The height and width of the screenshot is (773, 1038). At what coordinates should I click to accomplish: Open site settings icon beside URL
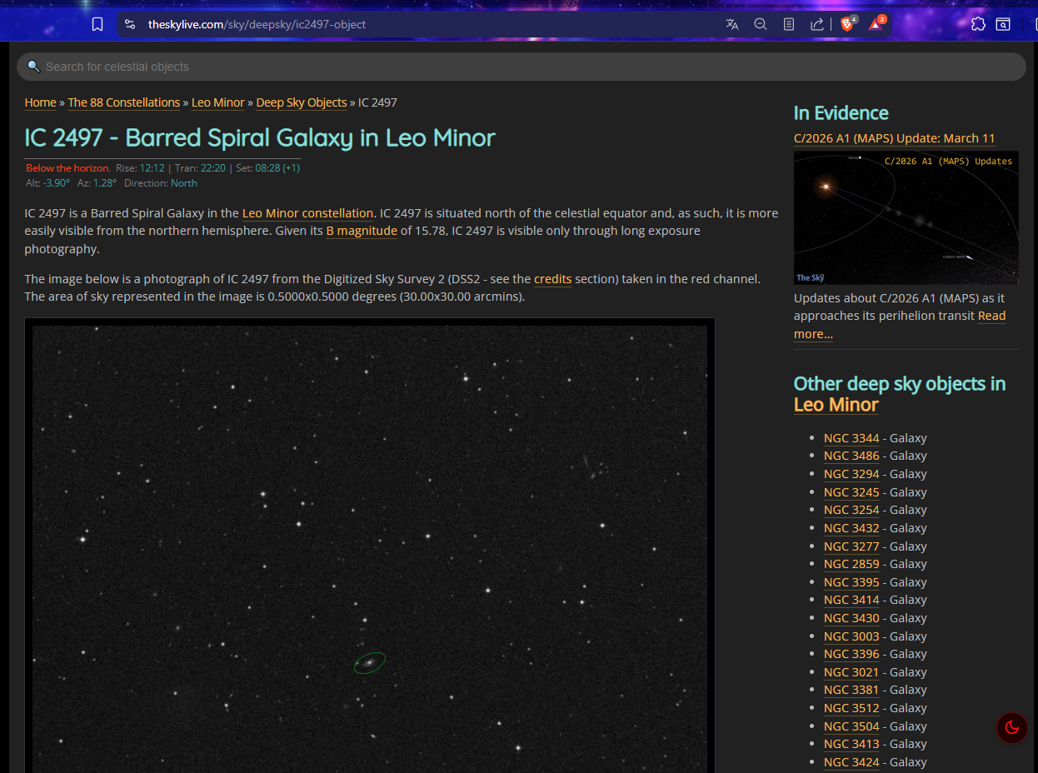click(x=130, y=24)
